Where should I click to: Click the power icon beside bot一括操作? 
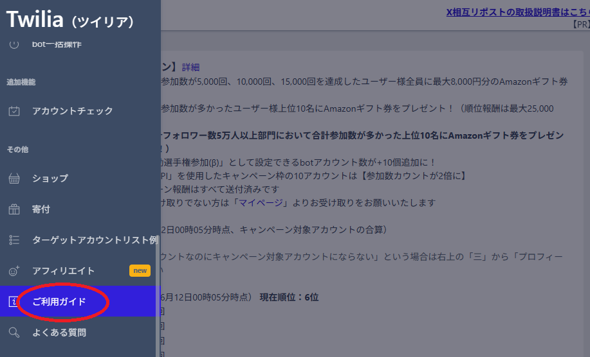coord(14,44)
